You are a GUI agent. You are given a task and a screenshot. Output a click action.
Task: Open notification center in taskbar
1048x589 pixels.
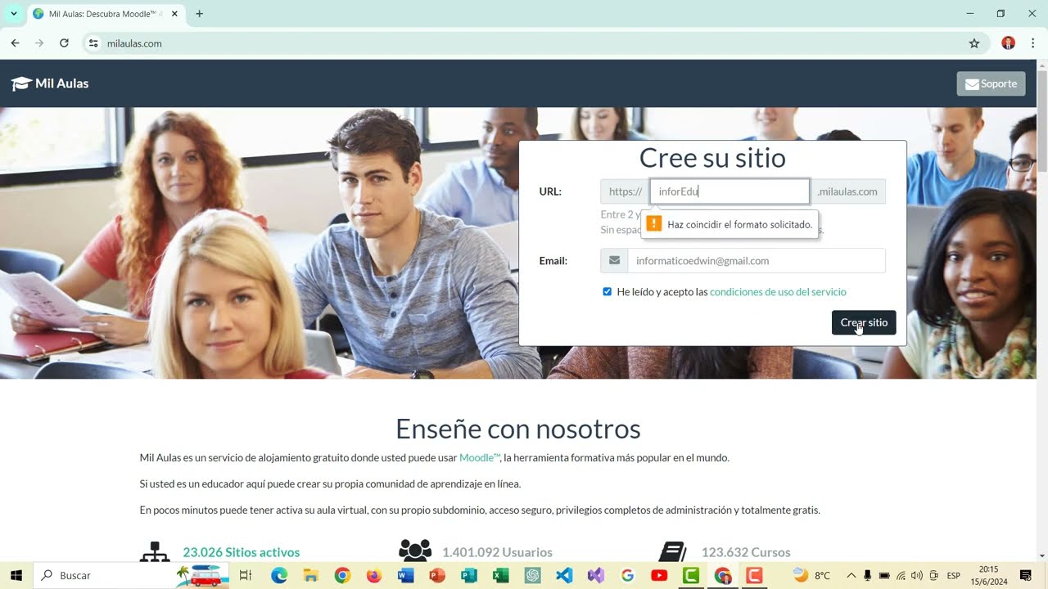coord(1025,576)
